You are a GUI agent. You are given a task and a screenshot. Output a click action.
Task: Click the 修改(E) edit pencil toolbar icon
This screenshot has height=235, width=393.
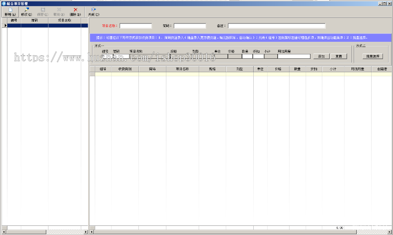coord(27,10)
